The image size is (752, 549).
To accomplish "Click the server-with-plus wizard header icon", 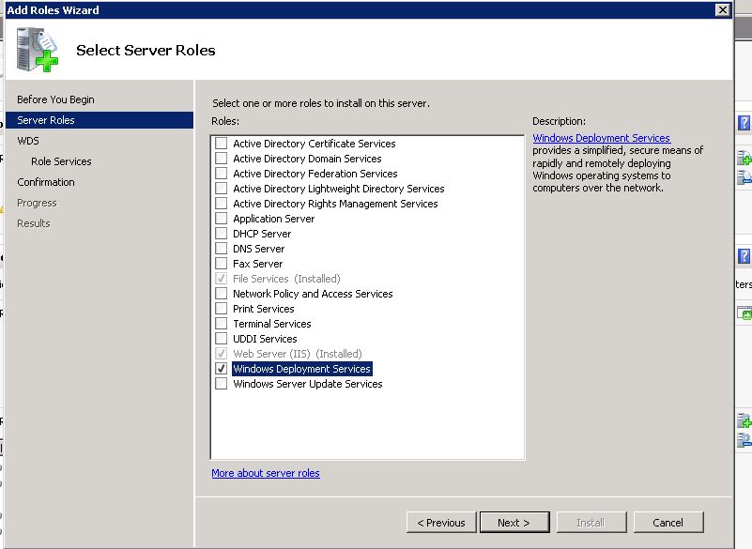I will 37,50.
